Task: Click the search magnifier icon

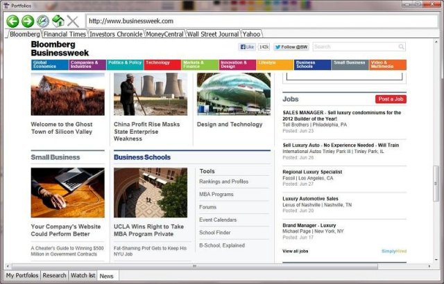Action: pyautogui.click(x=401, y=47)
